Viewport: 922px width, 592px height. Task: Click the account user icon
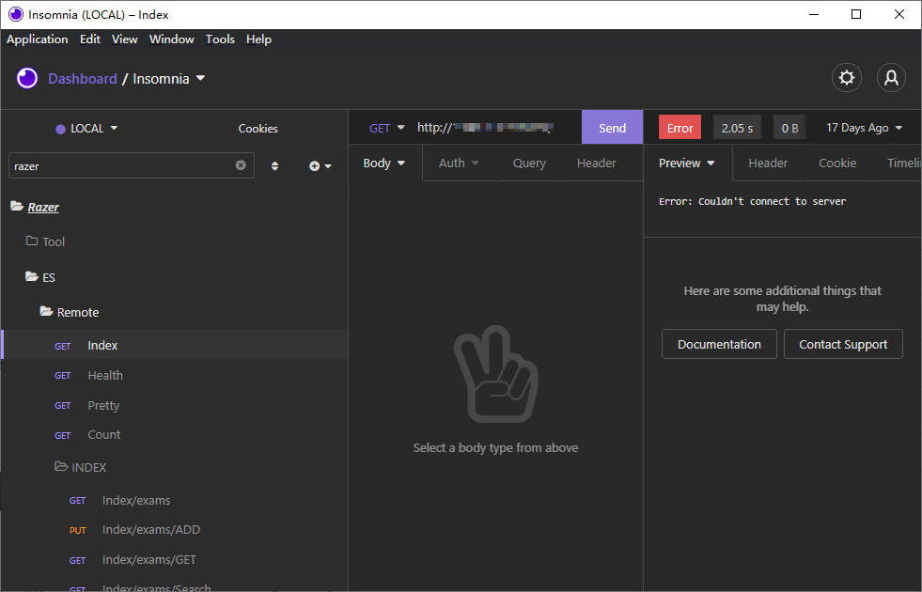point(891,78)
